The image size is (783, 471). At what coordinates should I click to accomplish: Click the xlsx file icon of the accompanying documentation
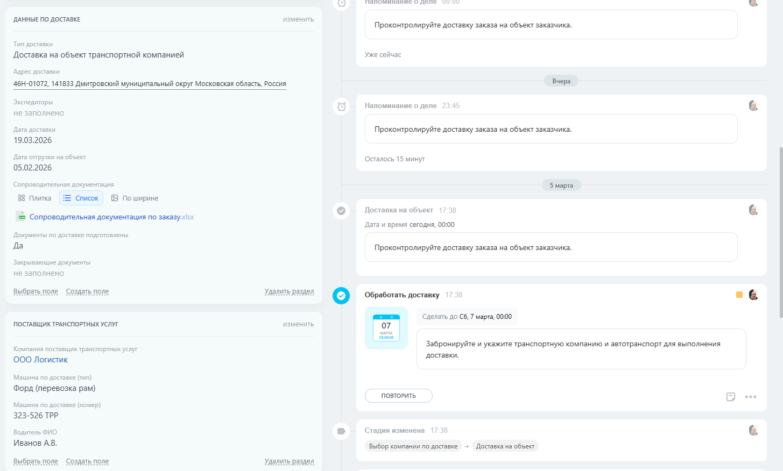pos(20,216)
